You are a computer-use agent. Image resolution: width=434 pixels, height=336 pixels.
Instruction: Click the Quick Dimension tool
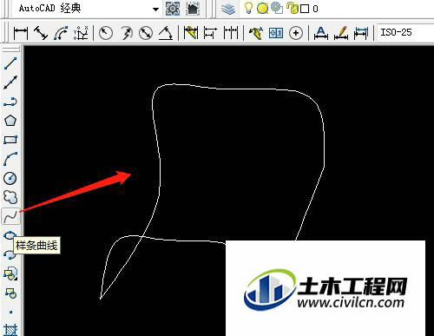[190, 32]
